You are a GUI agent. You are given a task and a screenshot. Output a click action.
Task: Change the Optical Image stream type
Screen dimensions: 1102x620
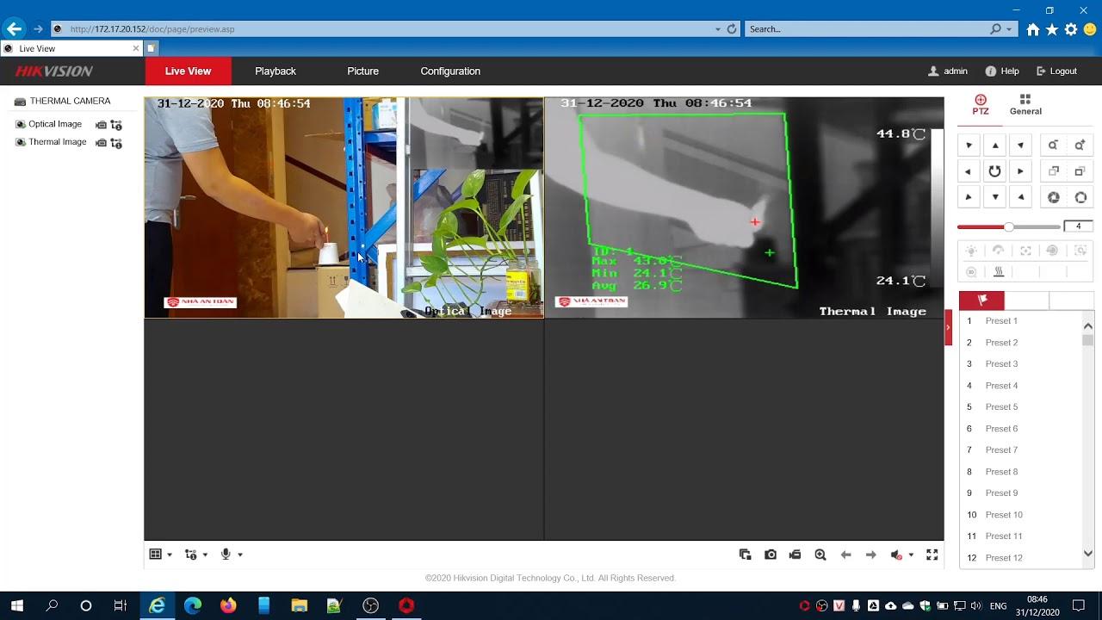point(116,125)
